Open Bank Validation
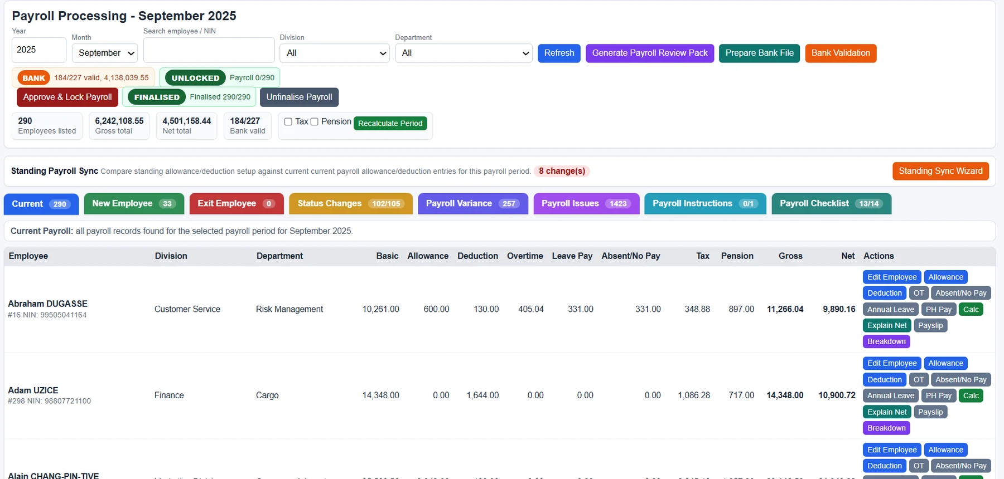The height and width of the screenshot is (479, 1004). click(841, 53)
